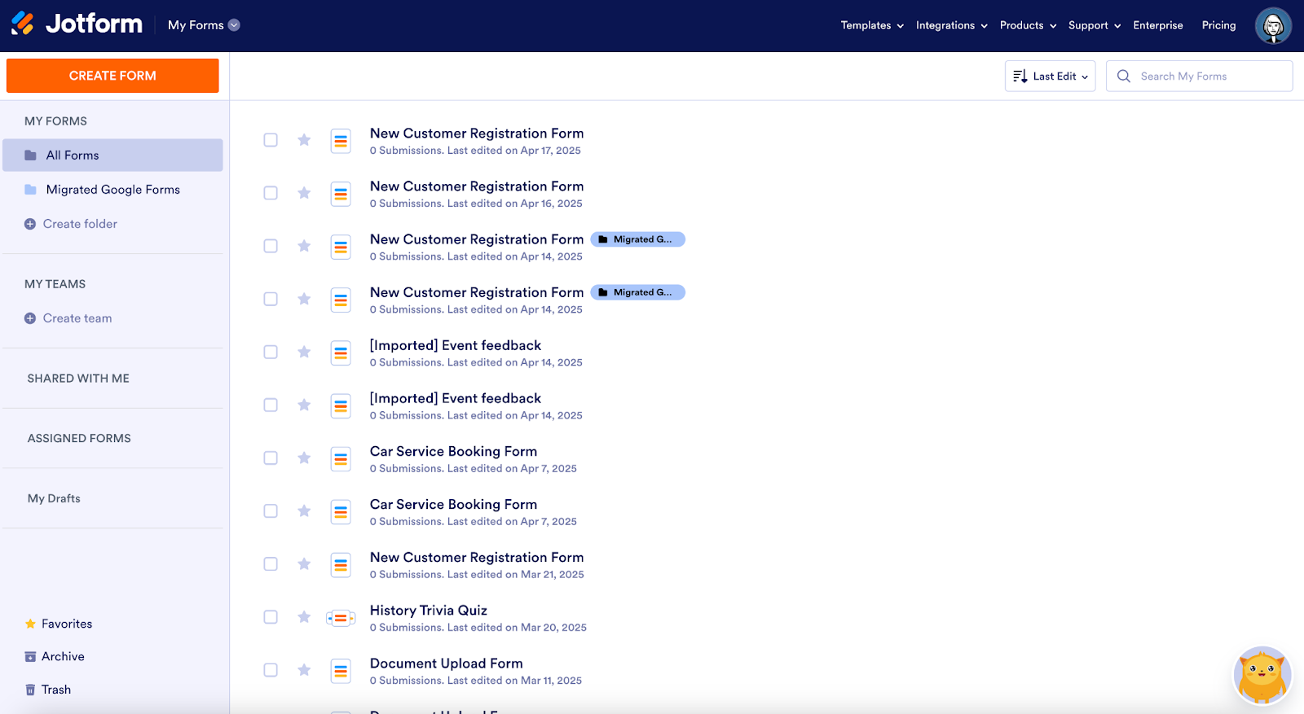Check the first Imported Event feedback checkbox
The width and height of the screenshot is (1304, 714).
[x=271, y=352]
